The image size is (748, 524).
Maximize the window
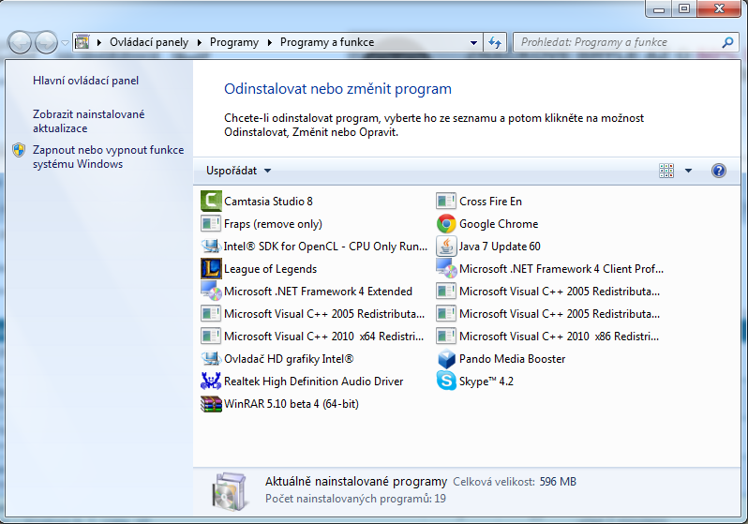pos(684,8)
